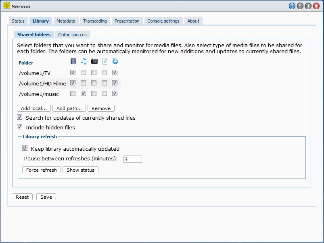Click the Reset button
The image size is (324, 243).
pyautogui.click(x=22, y=197)
